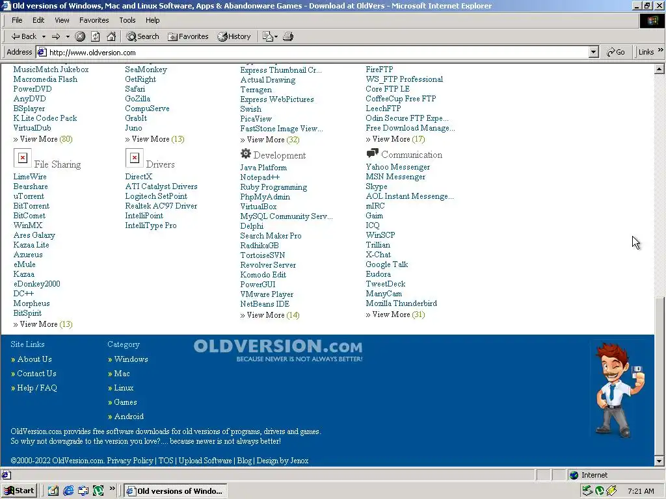Open the Upload Software footer link

coord(205,461)
